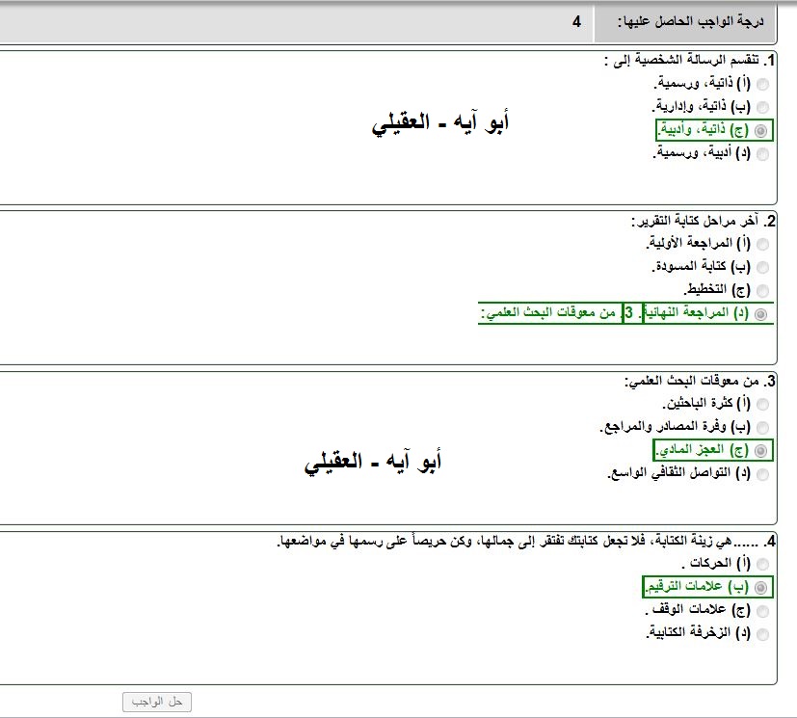The height and width of the screenshot is (718, 797).
Task: Mark radio (ج) علامات الوقف
Action: pyautogui.click(x=762, y=611)
